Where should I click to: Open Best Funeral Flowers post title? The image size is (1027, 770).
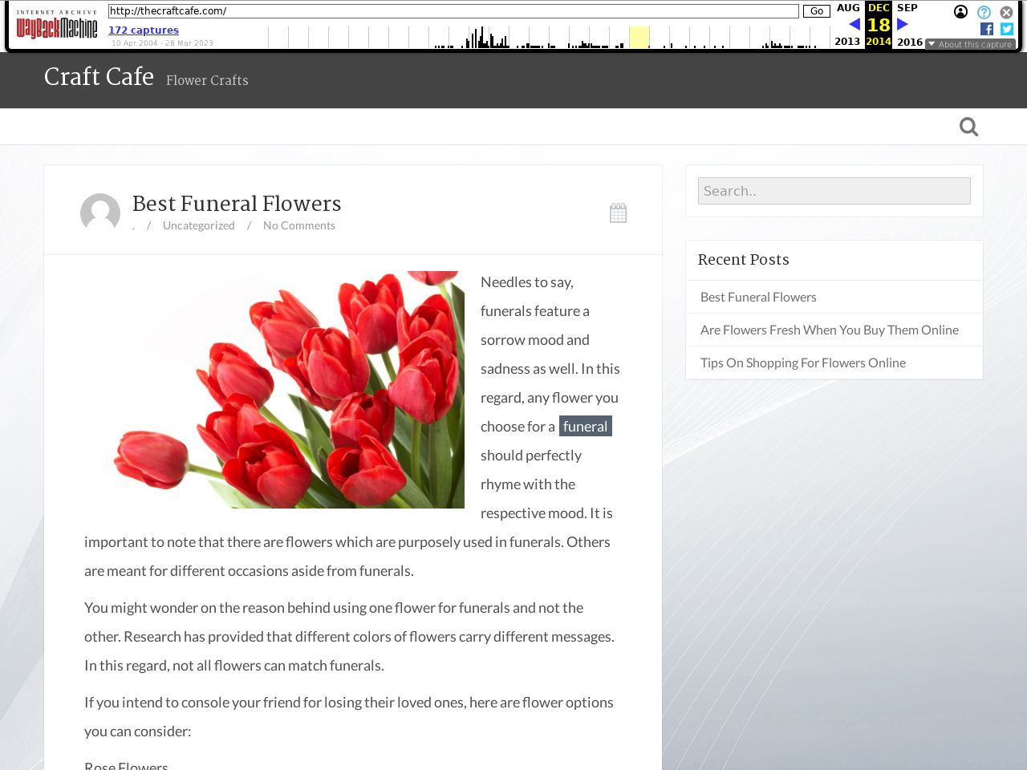coord(237,204)
